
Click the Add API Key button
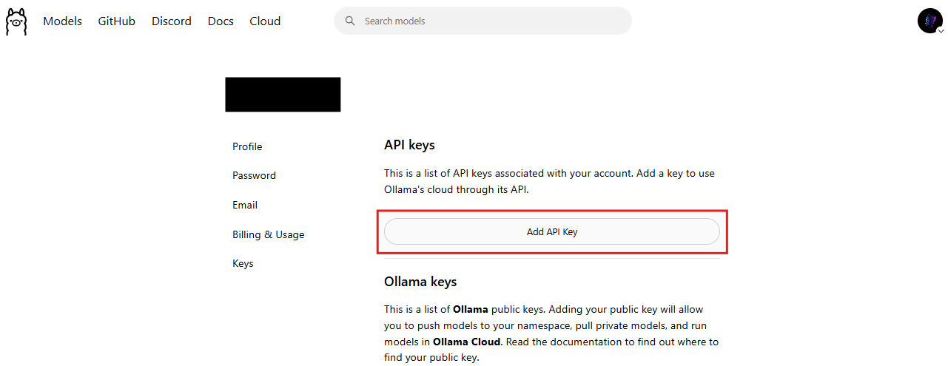pos(552,231)
